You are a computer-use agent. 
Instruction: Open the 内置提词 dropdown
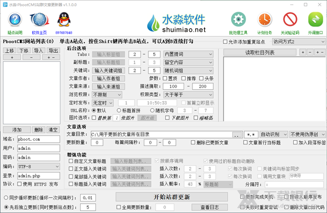coord(189,54)
